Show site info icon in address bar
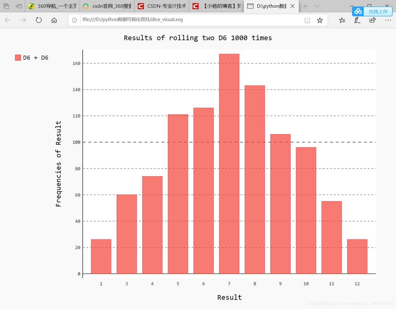The image size is (396, 309). point(74,20)
